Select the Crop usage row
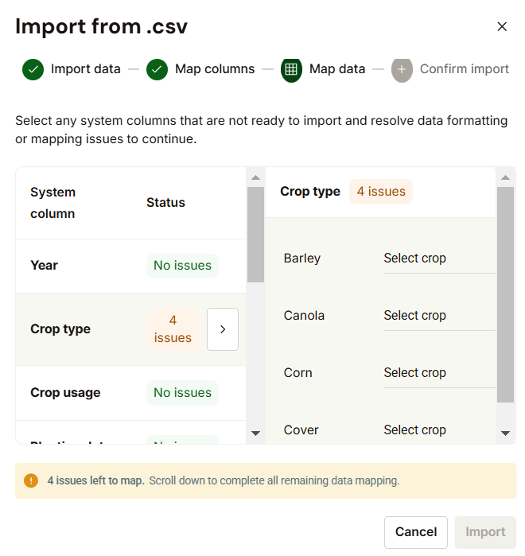Screen dimensions: 525x556 pos(130,393)
